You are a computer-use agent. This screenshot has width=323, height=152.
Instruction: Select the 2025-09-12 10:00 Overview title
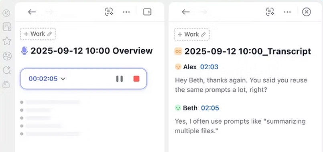click(x=91, y=51)
